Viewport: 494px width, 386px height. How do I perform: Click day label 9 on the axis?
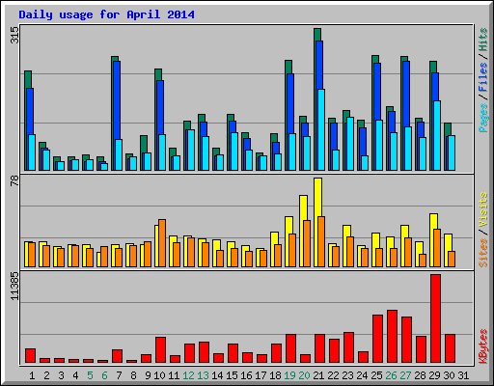click(x=148, y=375)
